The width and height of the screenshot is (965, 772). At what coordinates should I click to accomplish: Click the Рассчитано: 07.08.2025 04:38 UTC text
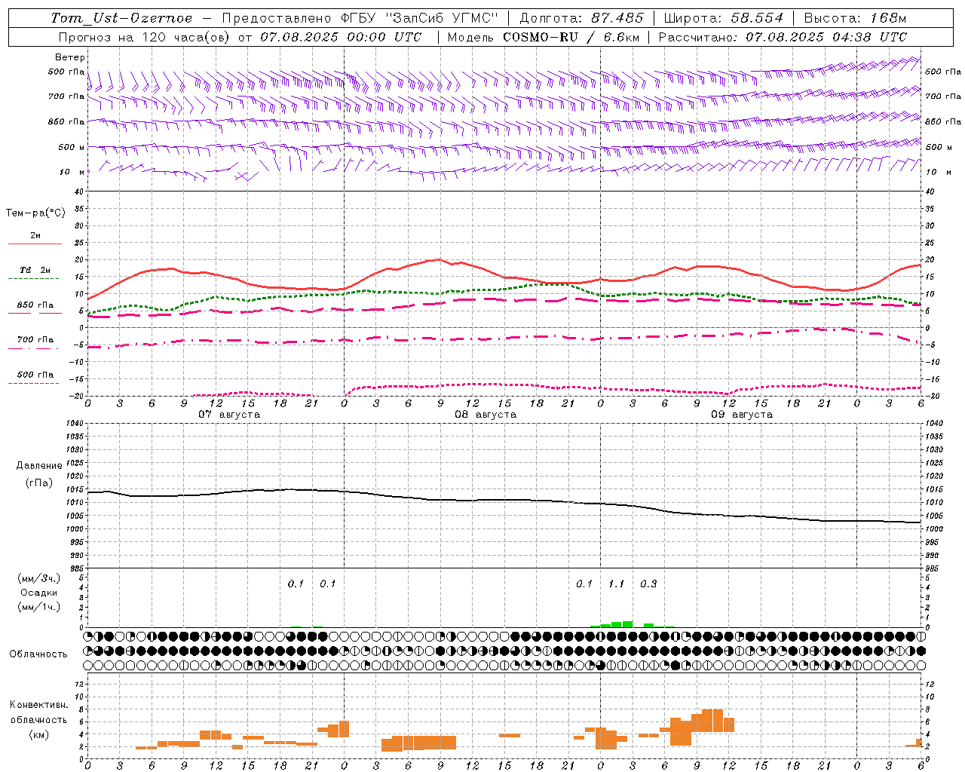(783, 37)
